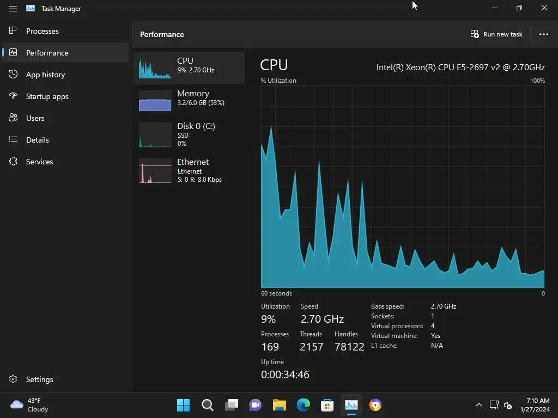Screen dimensions: 558x418
Task: Open taskbar Search magnifier
Action: 208,405
